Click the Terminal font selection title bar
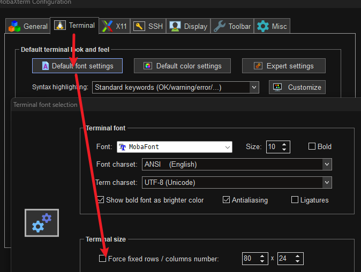This screenshot has width=361, height=272. pos(186,105)
